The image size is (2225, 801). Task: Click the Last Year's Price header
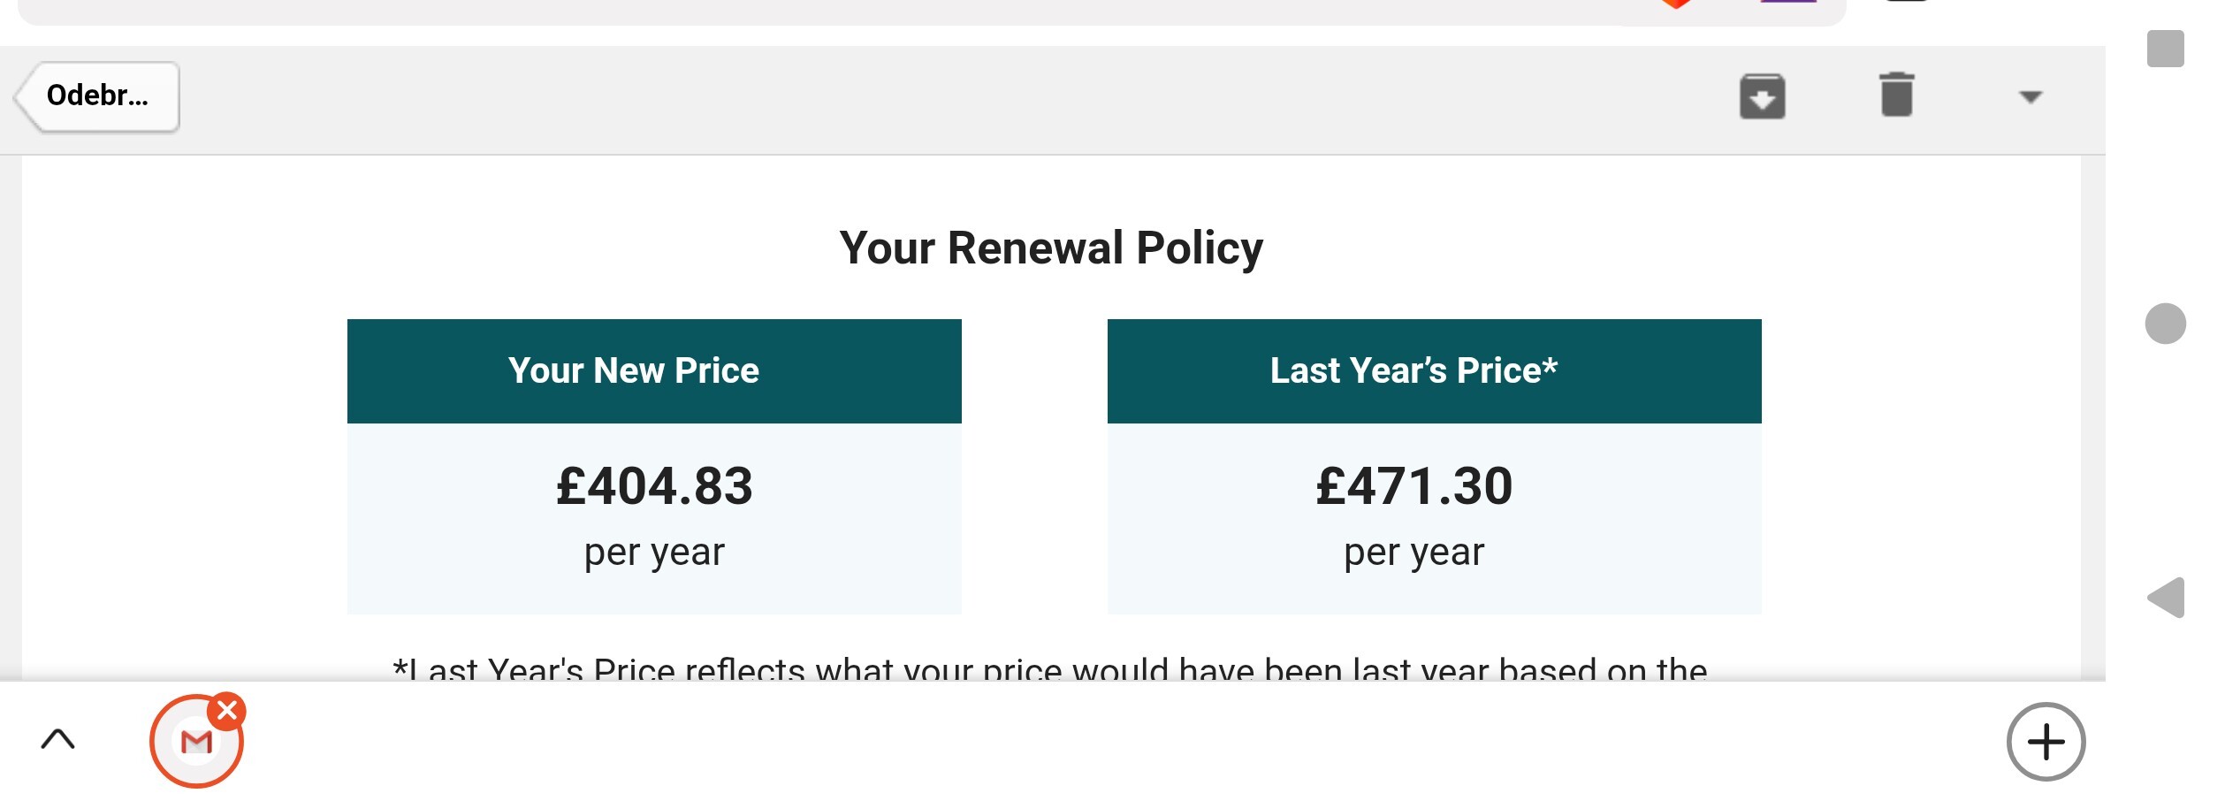1413,371
